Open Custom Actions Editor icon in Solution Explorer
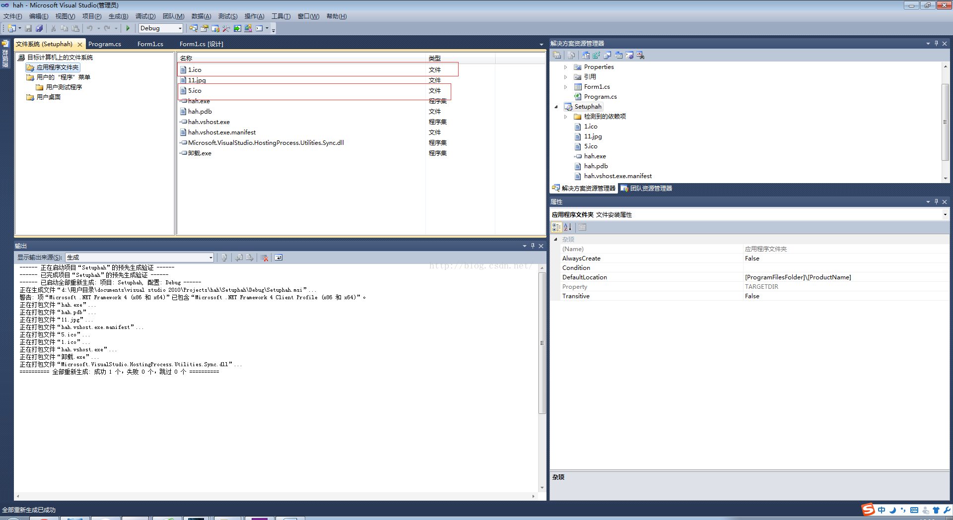 tap(629, 55)
